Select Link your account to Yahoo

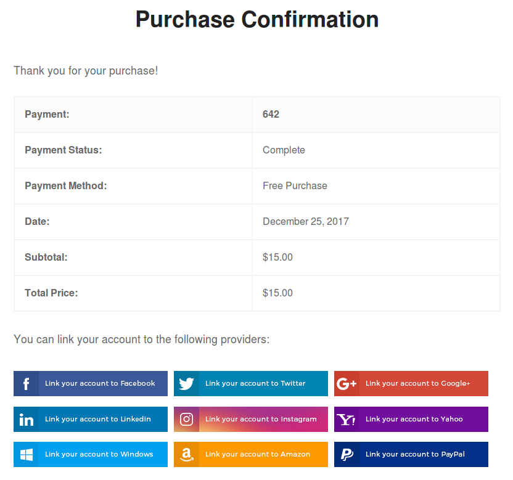click(x=414, y=419)
